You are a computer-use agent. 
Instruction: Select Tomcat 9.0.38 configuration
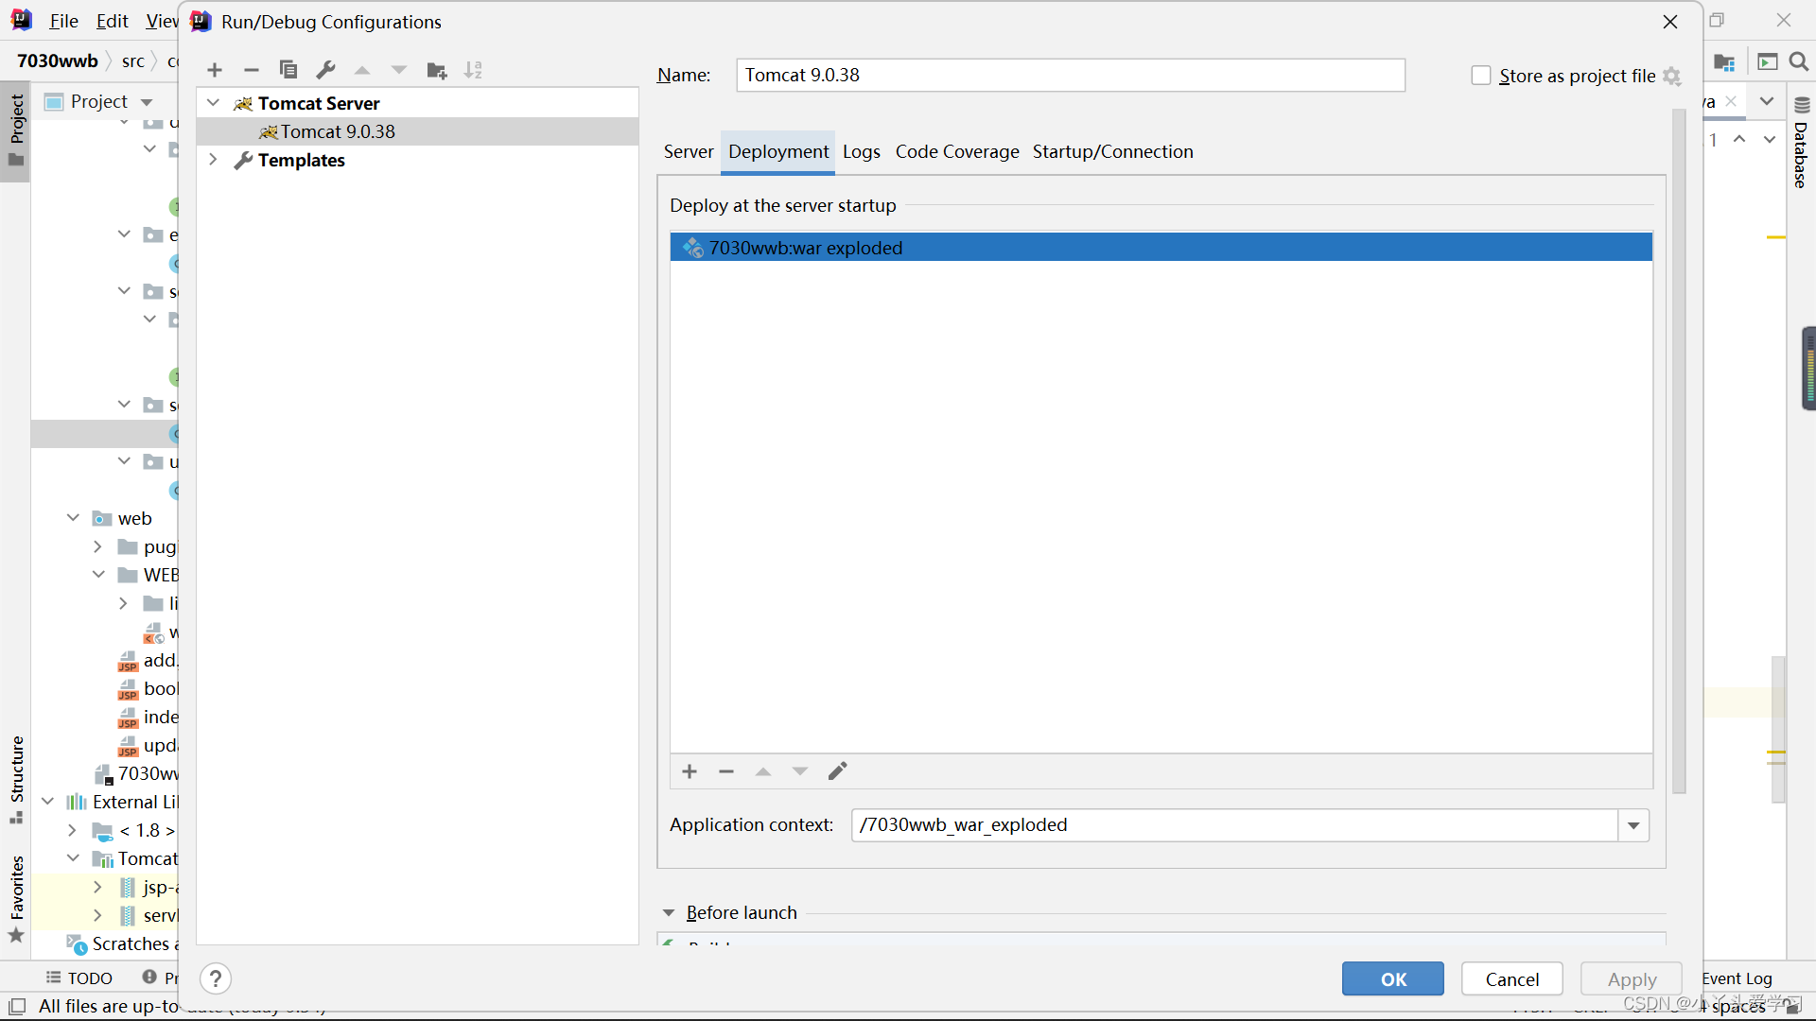coord(417,131)
